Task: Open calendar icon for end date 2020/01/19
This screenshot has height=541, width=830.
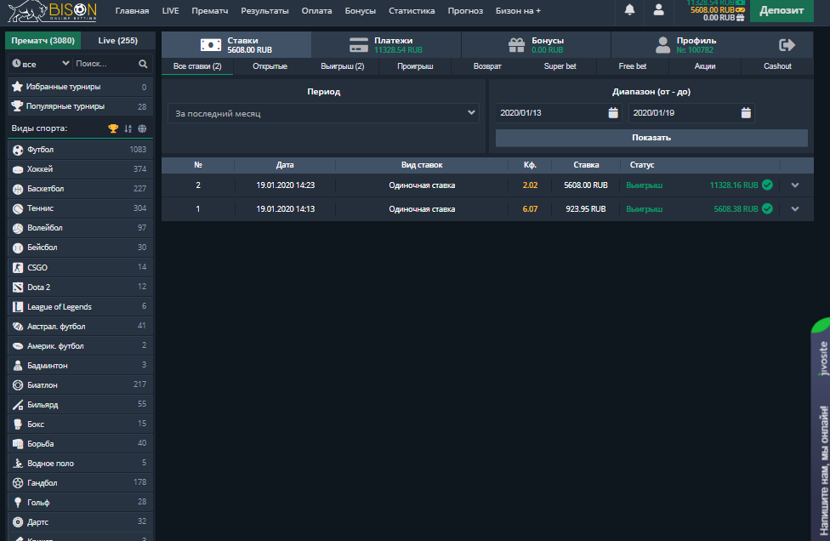Action: coord(746,113)
